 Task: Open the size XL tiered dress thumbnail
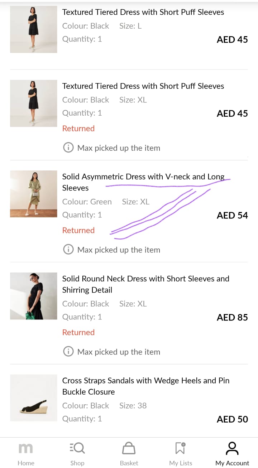coord(34,103)
